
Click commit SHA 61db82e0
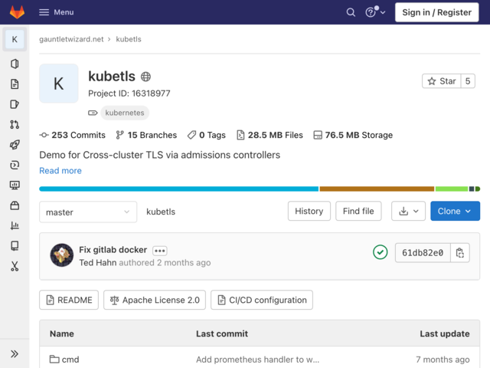coord(423,253)
